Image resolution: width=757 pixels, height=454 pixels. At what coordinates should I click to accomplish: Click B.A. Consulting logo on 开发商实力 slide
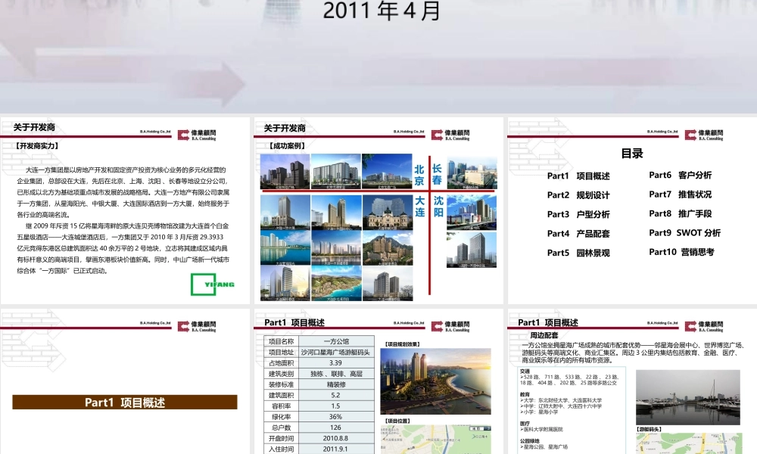point(197,135)
